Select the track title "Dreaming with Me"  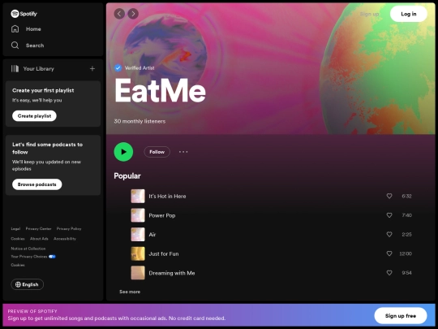[172, 273]
